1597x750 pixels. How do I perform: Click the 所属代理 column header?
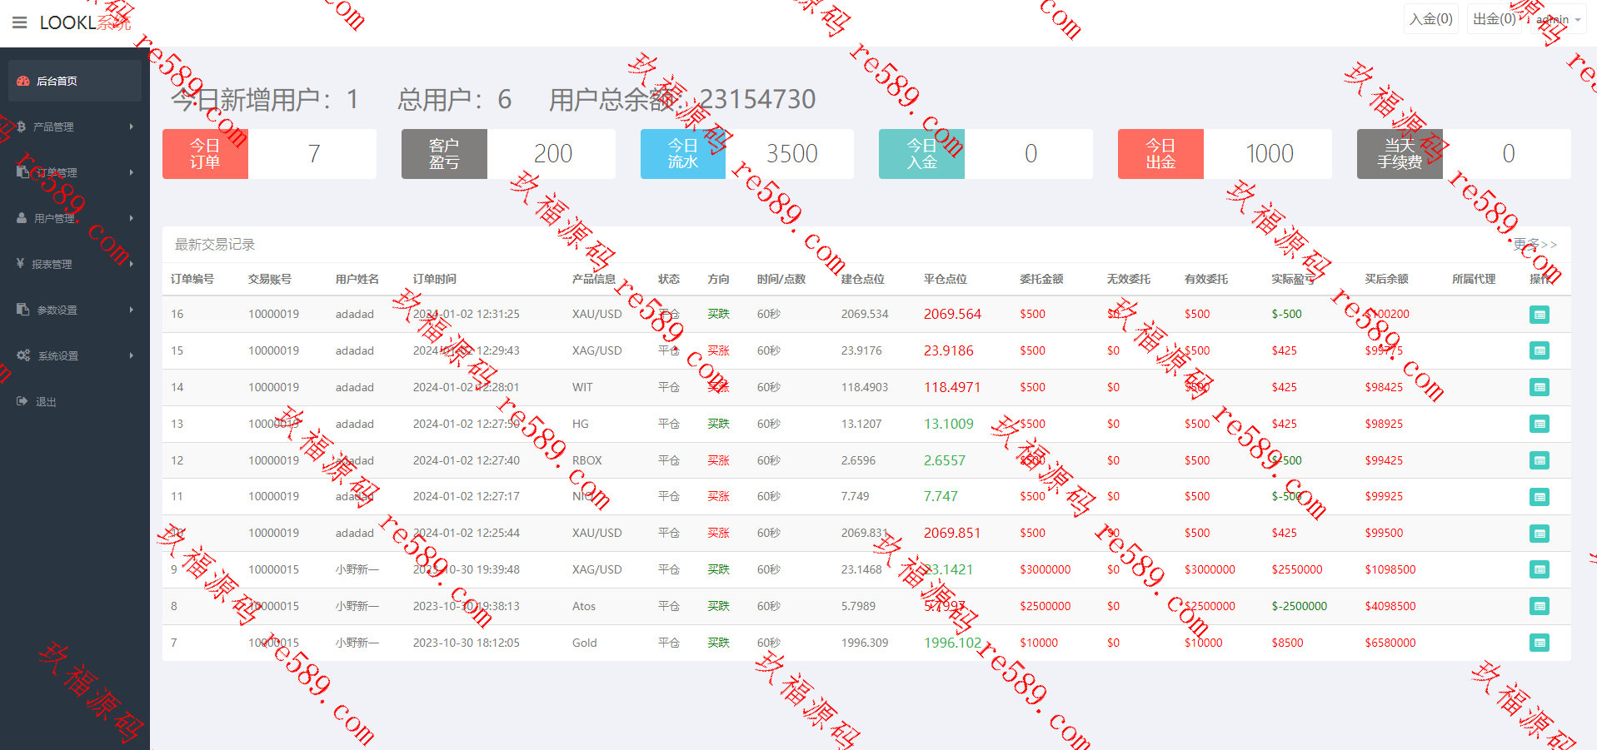click(1474, 279)
